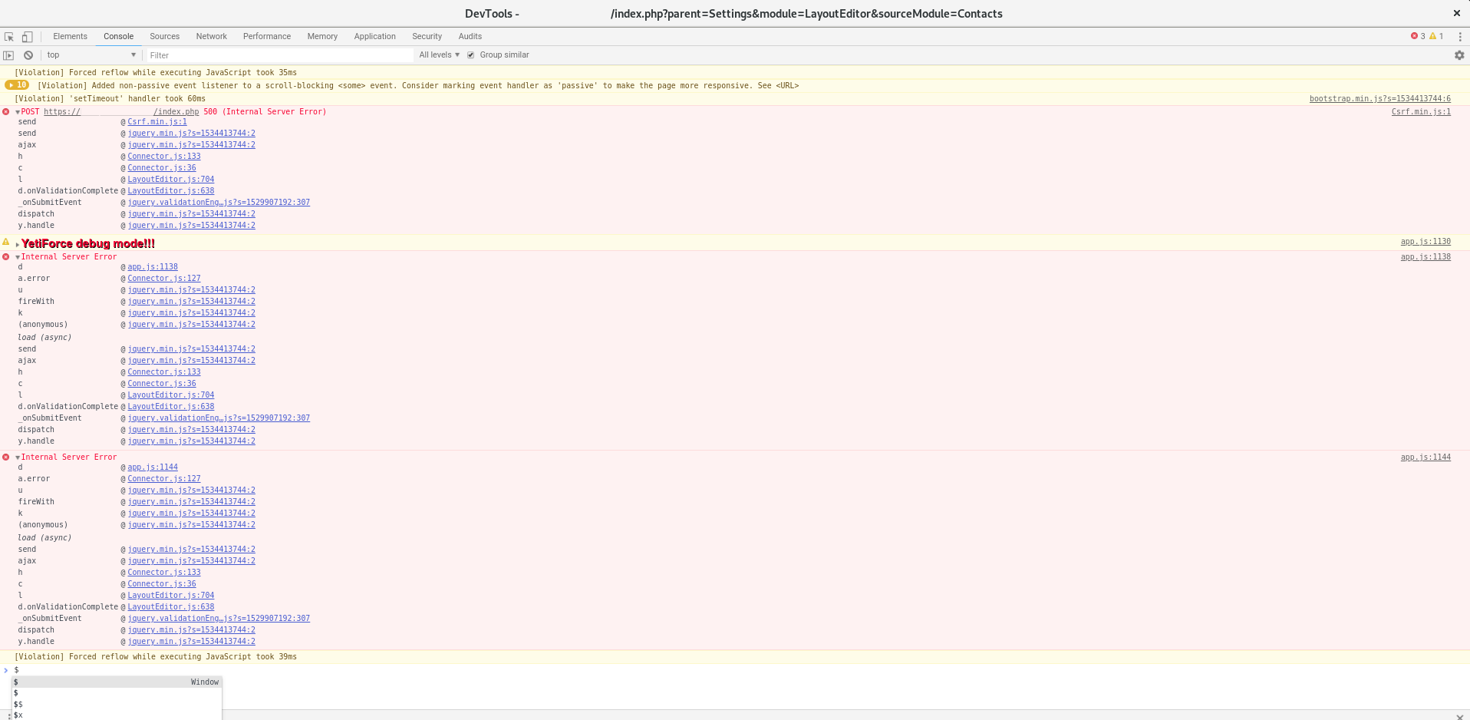Open the /index.php link in the POST error
The height and width of the screenshot is (720, 1470).
(176, 112)
